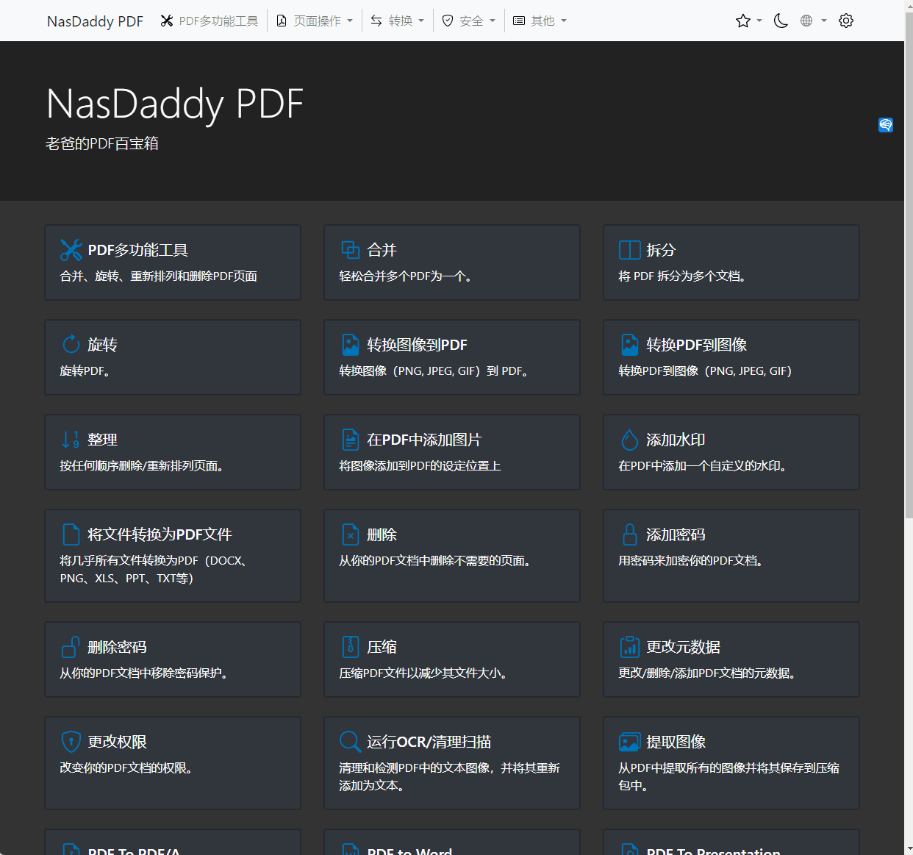
Task: Click the padlock icon on 添加密码 card
Action: point(629,534)
